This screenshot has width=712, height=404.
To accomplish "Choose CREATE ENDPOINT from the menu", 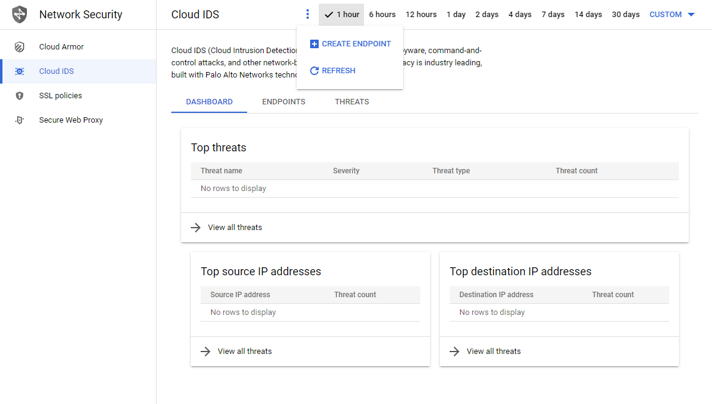I will pos(350,44).
